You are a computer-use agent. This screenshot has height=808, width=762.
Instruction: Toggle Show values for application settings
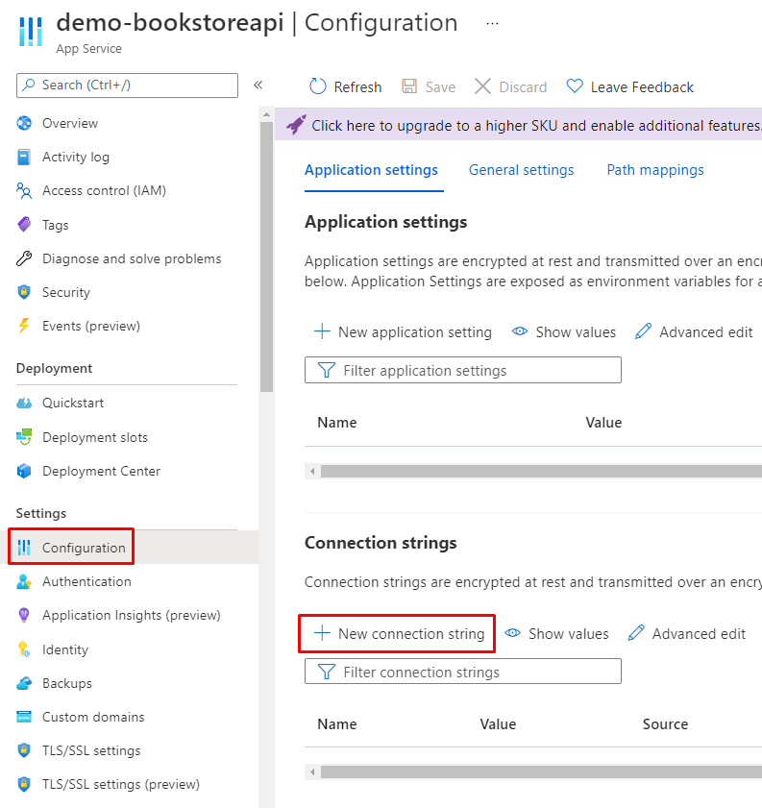point(564,331)
